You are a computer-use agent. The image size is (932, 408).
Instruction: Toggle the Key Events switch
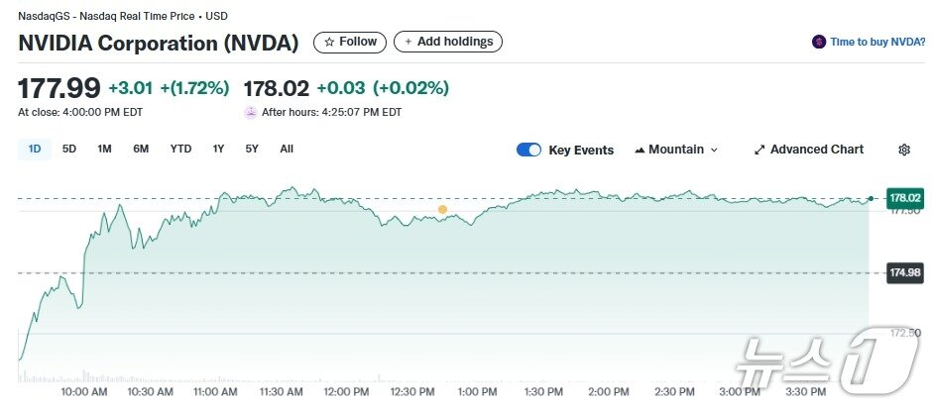529,151
